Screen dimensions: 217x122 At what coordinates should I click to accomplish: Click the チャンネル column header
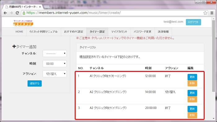click(x=97, y=68)
